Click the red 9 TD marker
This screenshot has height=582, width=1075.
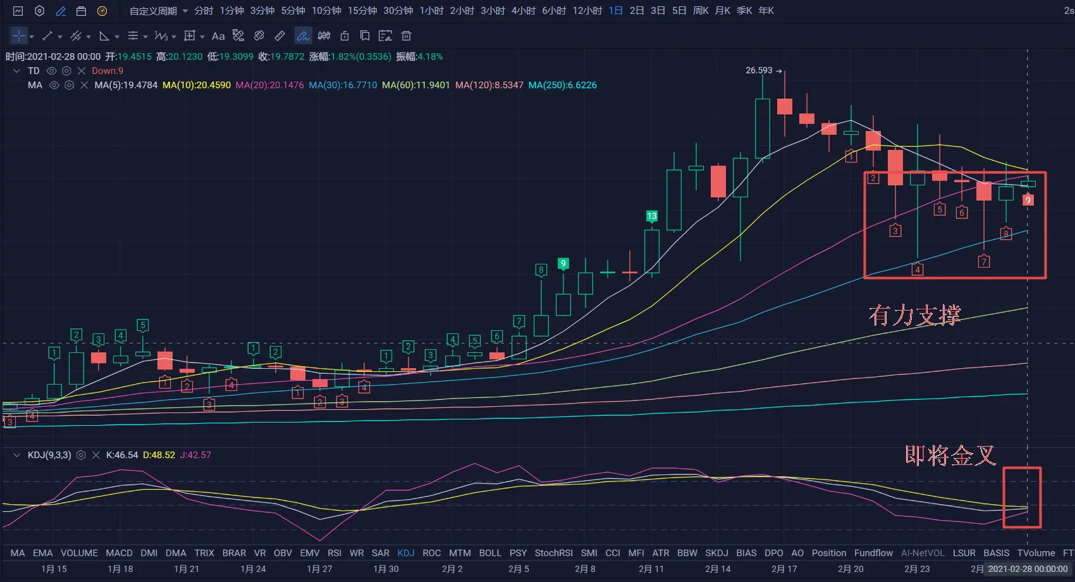[1028, 200]
